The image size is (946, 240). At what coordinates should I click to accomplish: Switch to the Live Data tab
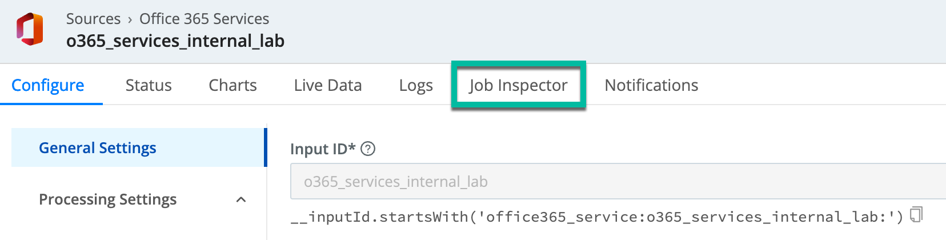tap(328, 85)
